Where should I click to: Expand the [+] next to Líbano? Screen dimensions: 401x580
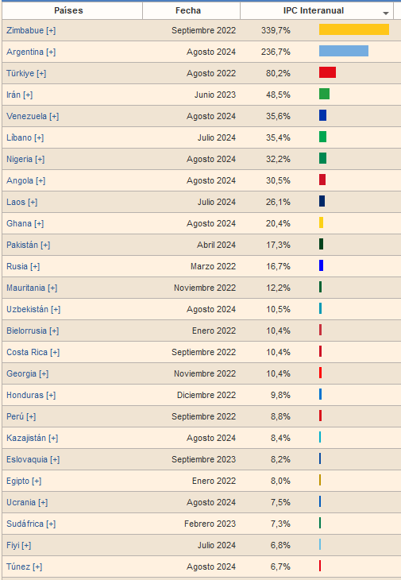[39, 137]
